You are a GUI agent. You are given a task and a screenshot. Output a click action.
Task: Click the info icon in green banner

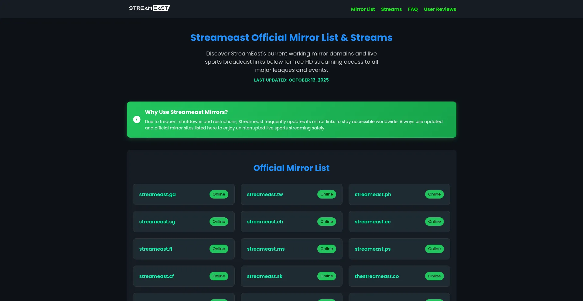click(x=137, y=119)
